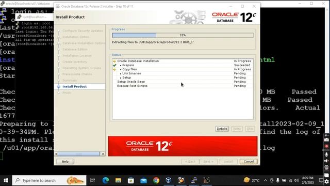This screenshot has width=330, height=186.
Task: Click the root@localhost PuTTY window title
Action: click(35, 17)
